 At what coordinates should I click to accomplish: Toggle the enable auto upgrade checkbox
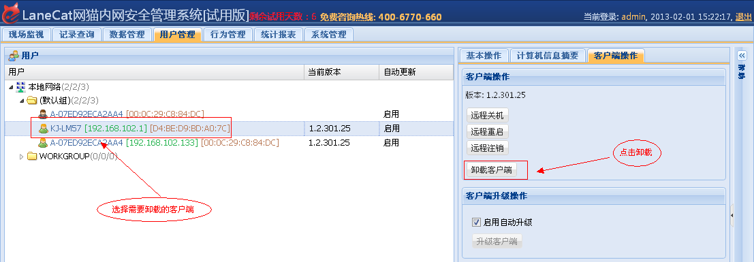point(477,222)
